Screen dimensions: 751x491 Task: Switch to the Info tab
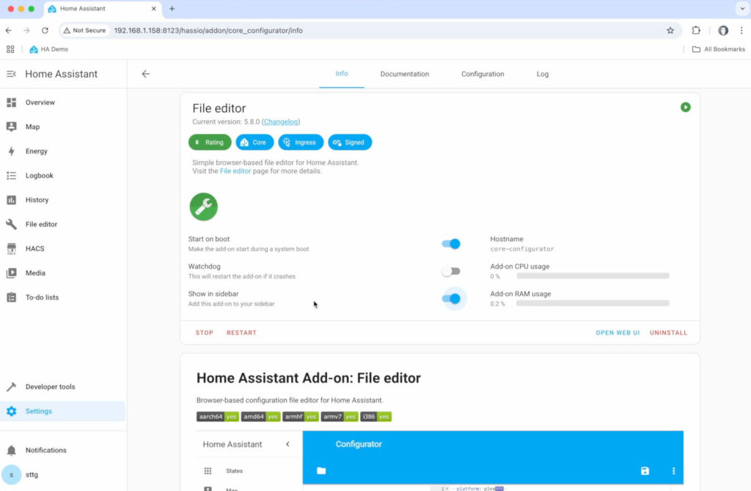tap(342, 74)
